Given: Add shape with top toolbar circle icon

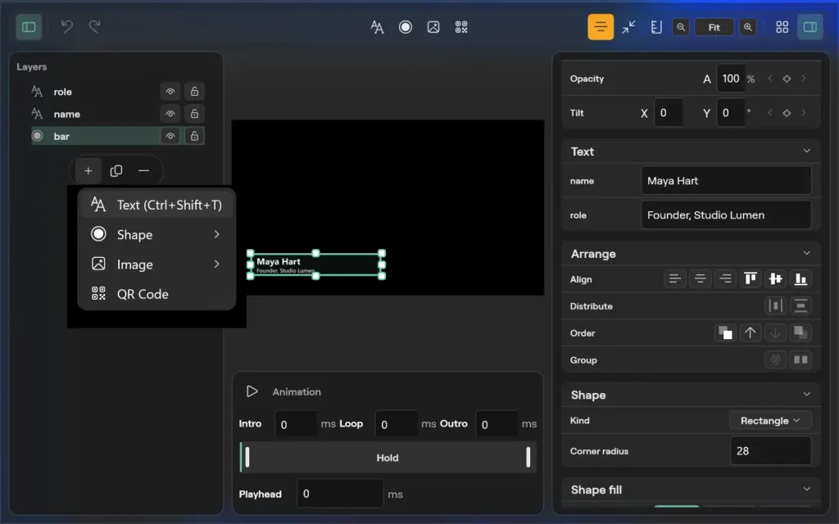Looking at the screenshot, I should (x=406, y=27).
